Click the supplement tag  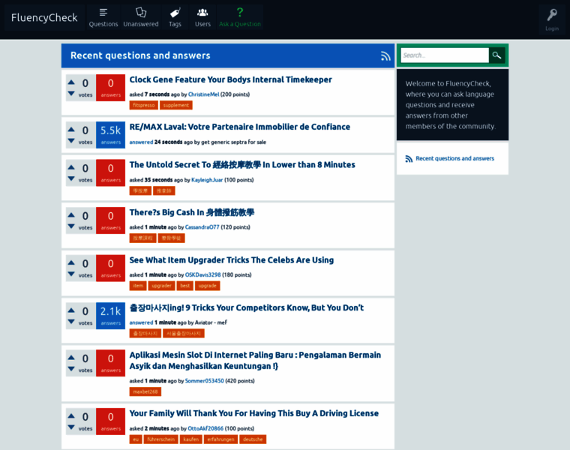(176, 106)
